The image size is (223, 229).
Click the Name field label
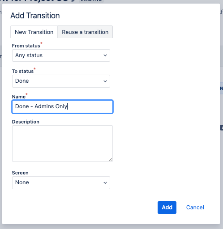[x=19, y=97]
